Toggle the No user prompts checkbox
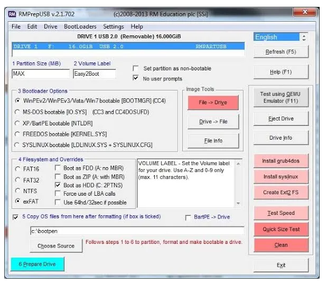The image size is (327, 283). click(136, 78)
